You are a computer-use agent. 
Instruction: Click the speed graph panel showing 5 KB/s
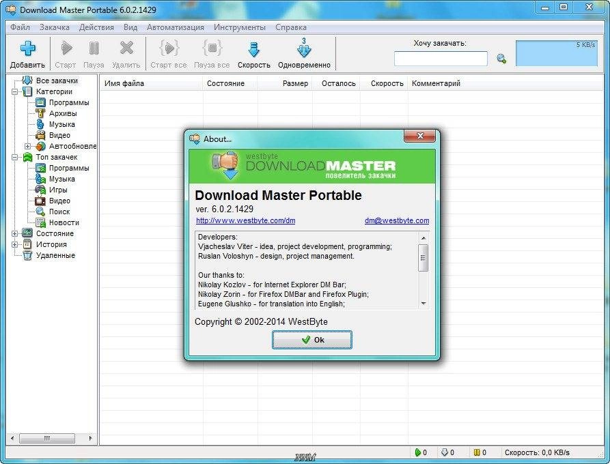(556, 53)
